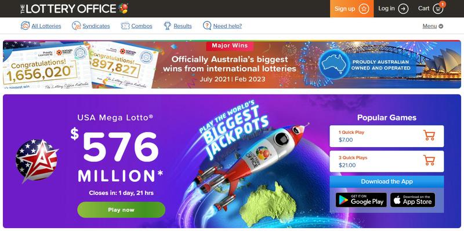Image resolution: width=464 pixels, height=231 pixels.
Task: Open the Syndicates navigation link
Action: point(96,26)
